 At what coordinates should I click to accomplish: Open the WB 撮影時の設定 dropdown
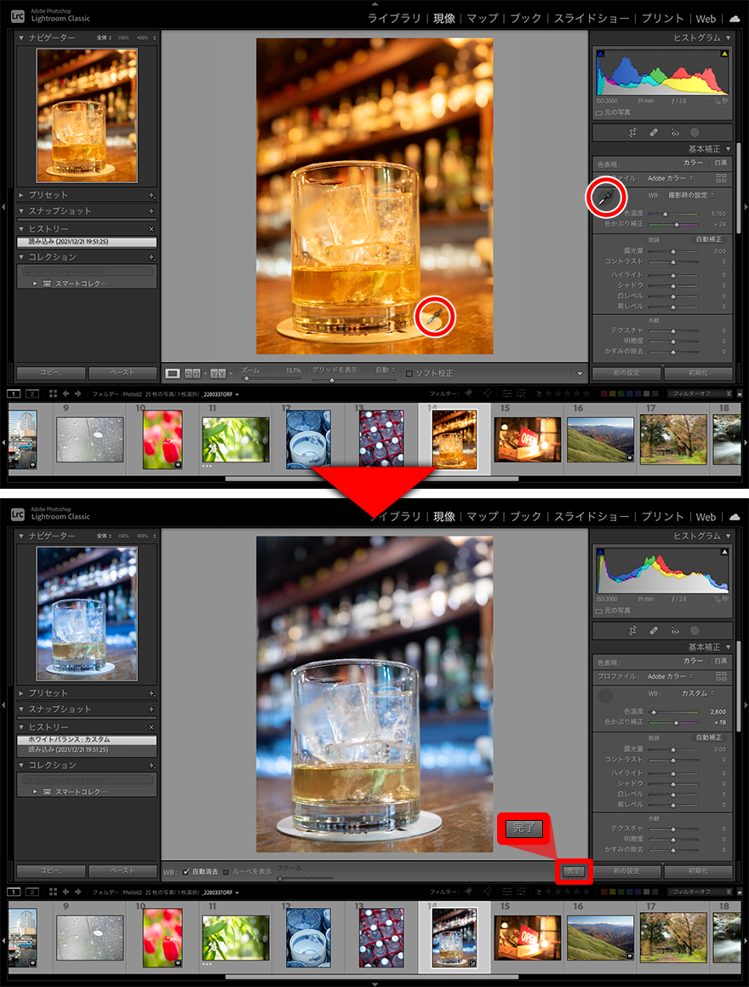point(691,195)
